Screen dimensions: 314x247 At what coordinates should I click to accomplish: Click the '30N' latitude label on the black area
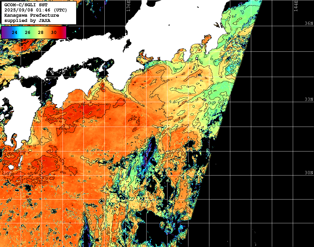(x=309, y=173)
